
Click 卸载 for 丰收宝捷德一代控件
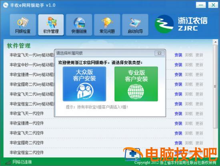point(189,123)
